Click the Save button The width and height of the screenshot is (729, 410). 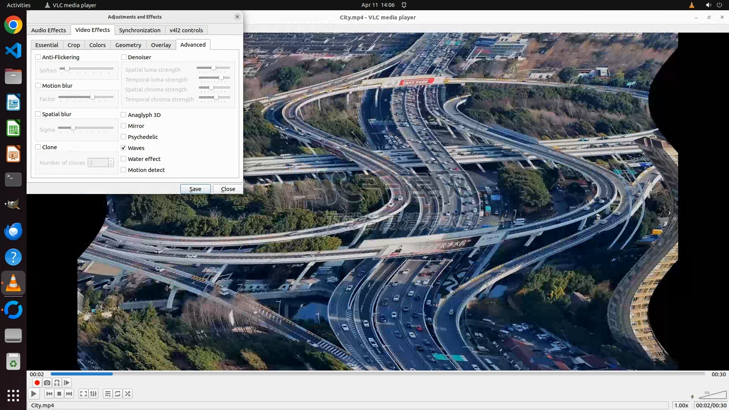[x=195, y=189]
